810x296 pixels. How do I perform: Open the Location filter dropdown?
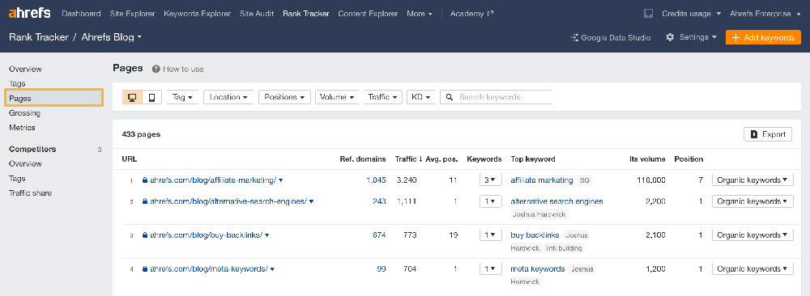pyautogui.click(x=228, y=97)
